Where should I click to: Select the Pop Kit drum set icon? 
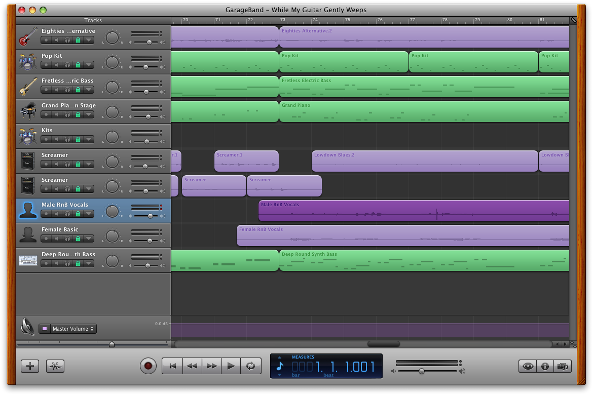pos(28,62)
